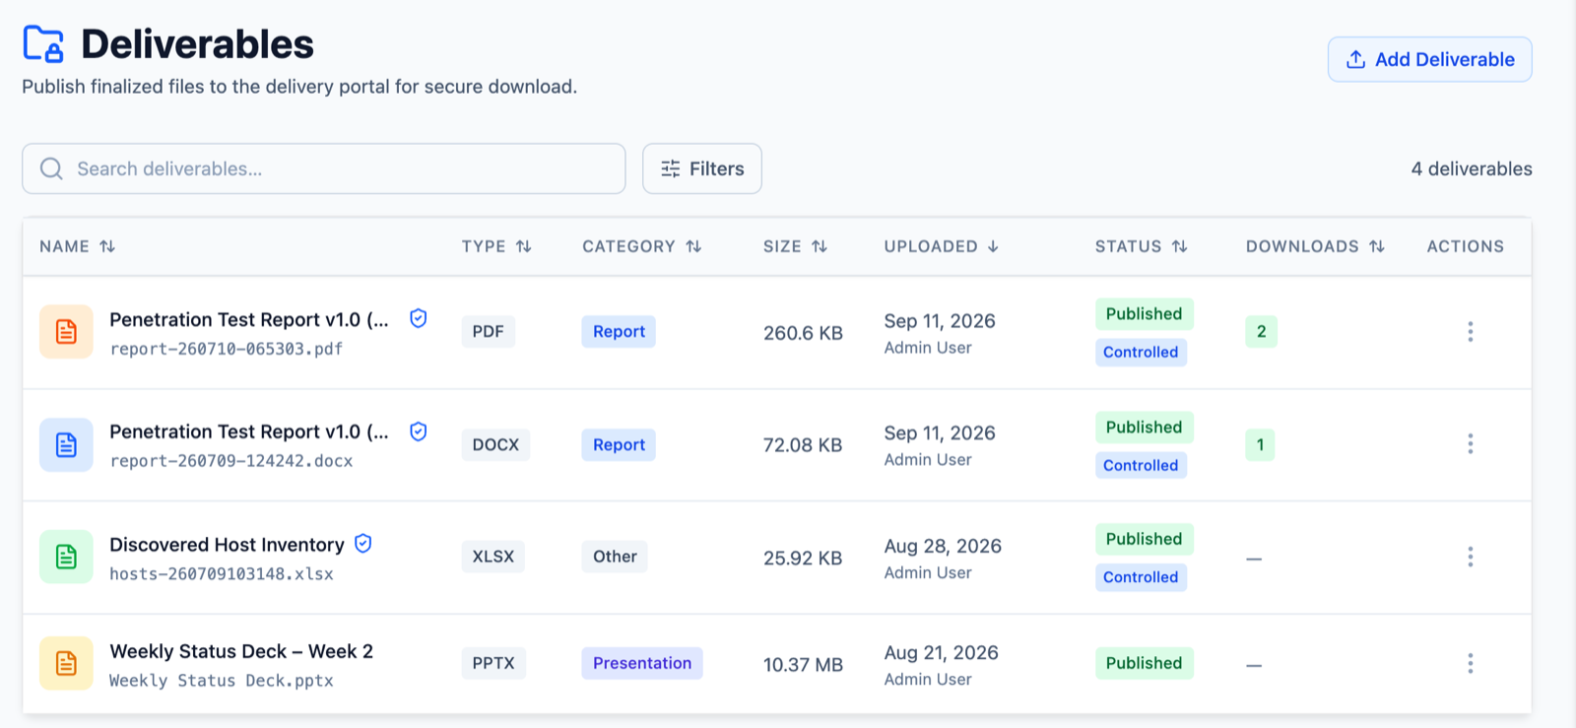Sort the table by Status column

pos(1142,246)
